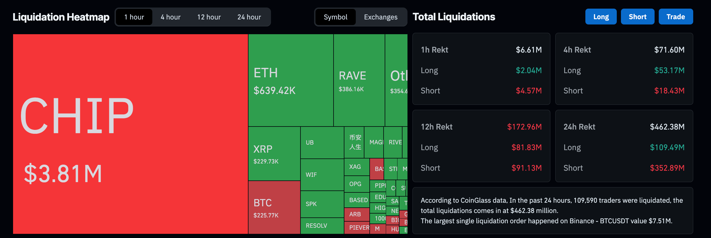Open the RAVE heatmap tile
The image size is (711, 238).
pyautogui.click(x=359, y=80)
